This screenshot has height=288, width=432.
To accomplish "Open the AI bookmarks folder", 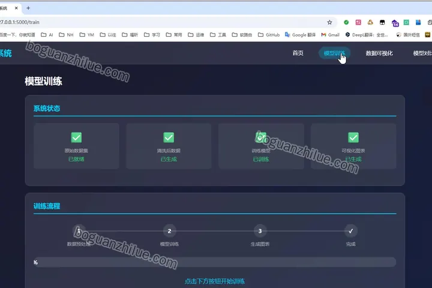I will tap(47, 35).
